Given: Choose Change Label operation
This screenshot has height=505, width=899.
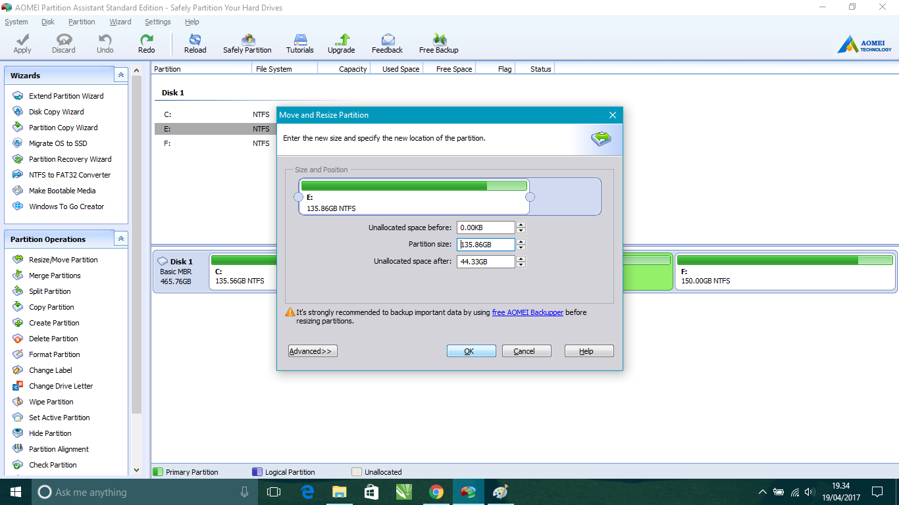Looking at the screenshot, I should pyautogui.click(x=50, y=370).
